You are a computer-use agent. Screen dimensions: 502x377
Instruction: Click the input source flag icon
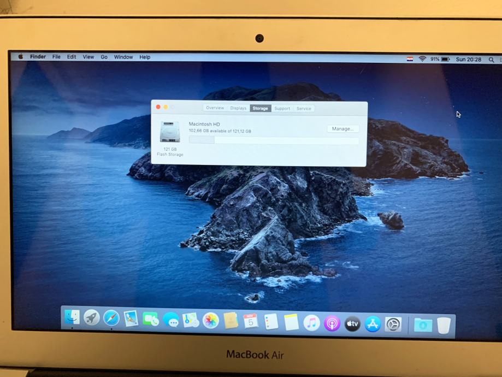click(410, 59)
